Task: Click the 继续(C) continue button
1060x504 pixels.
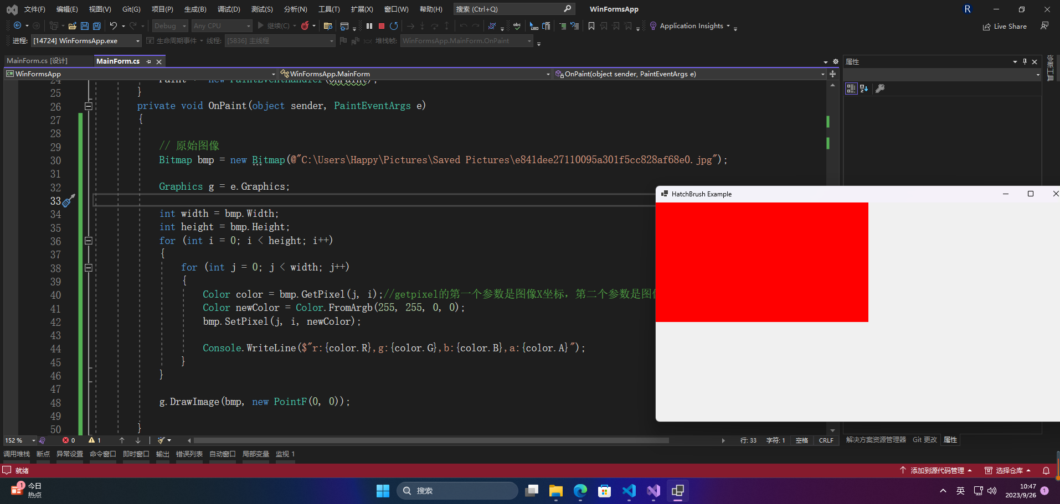Action: (274, 26)
